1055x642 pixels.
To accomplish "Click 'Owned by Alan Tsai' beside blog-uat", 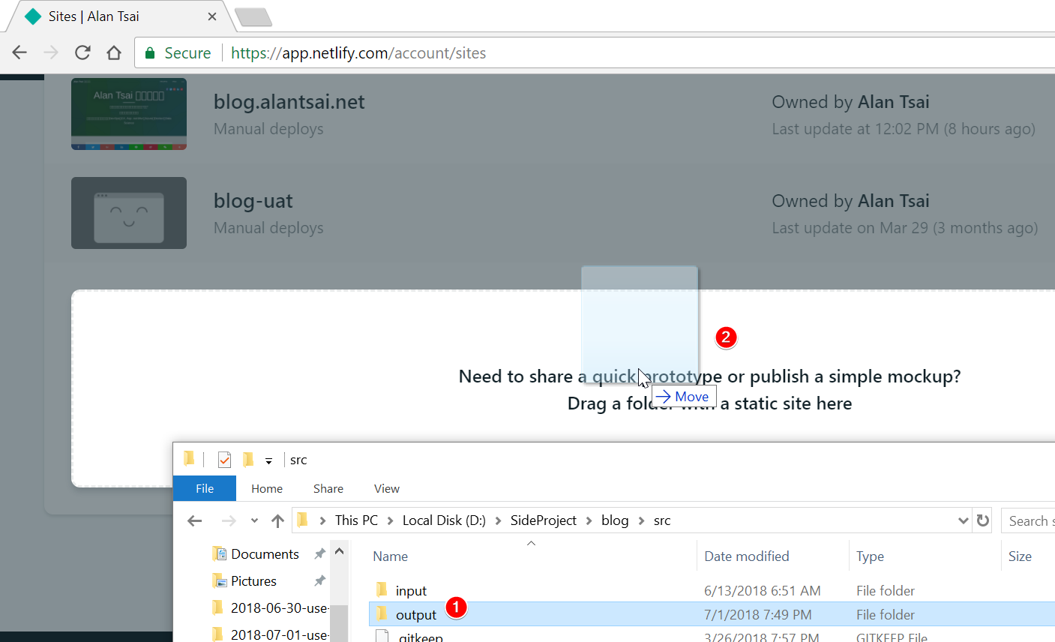I will [851, 201].
